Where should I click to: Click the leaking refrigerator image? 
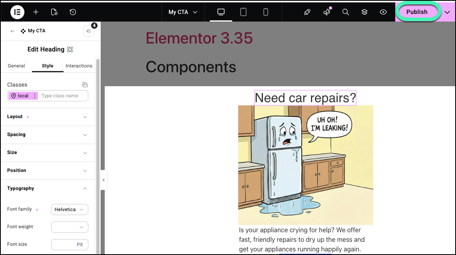(306, 165)
